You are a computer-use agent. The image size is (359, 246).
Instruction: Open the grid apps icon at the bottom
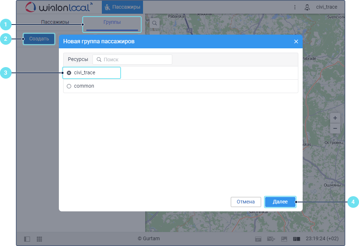39,239
